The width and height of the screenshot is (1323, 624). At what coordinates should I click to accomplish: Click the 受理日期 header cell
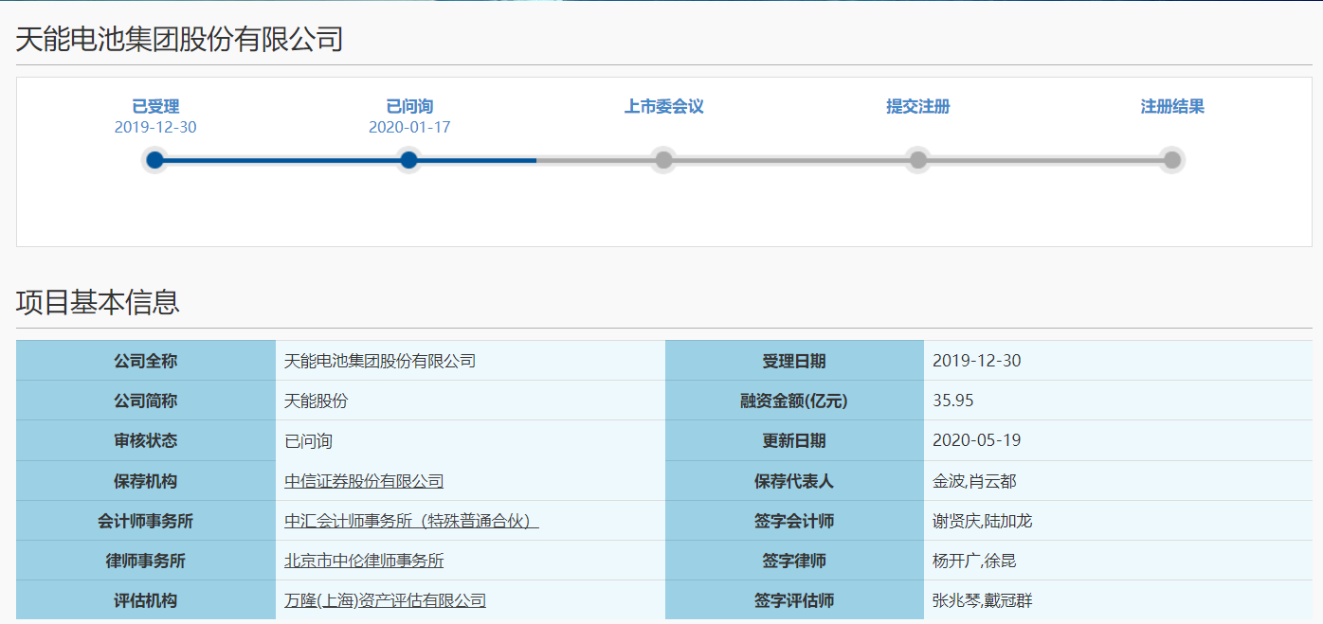click(794, 361)
